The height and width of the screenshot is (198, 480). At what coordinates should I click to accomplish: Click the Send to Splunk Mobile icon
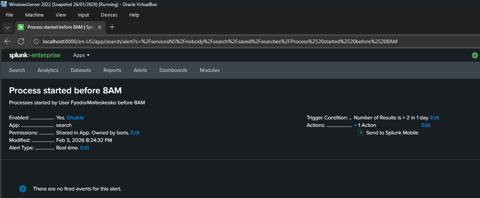pyautogui.click(x=361, y=133)
